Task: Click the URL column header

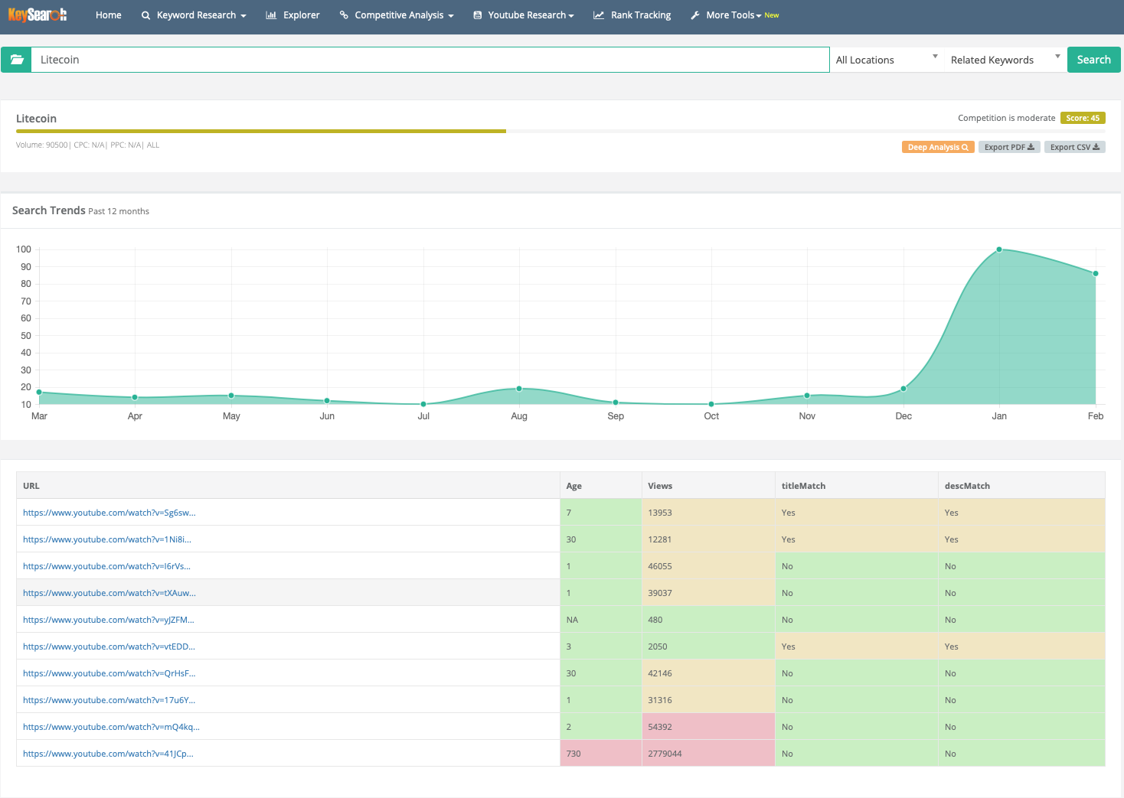Action: (x=288, y=486)
